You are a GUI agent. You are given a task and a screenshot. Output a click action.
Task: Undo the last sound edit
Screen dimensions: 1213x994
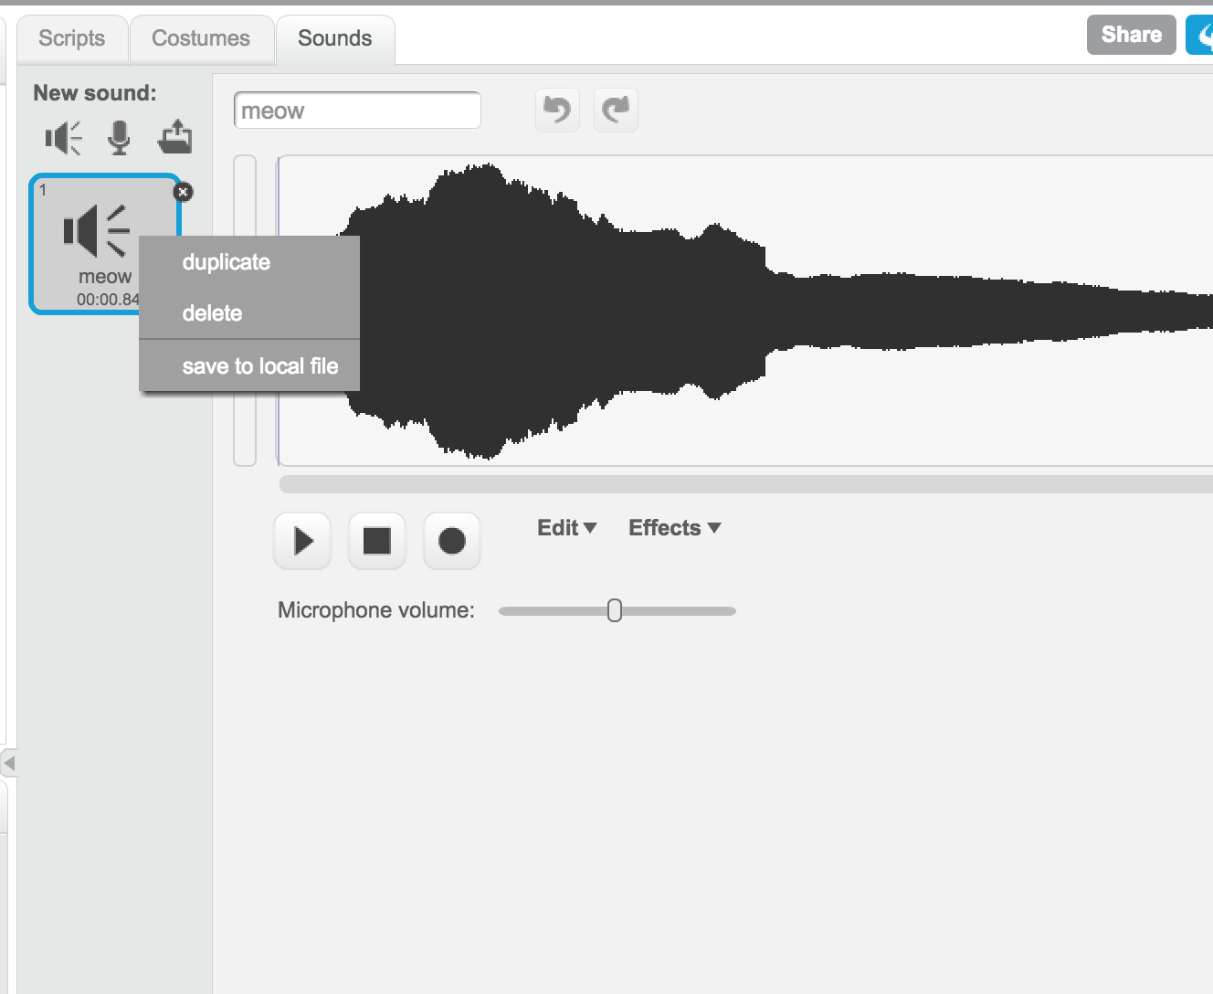point(557,110)
